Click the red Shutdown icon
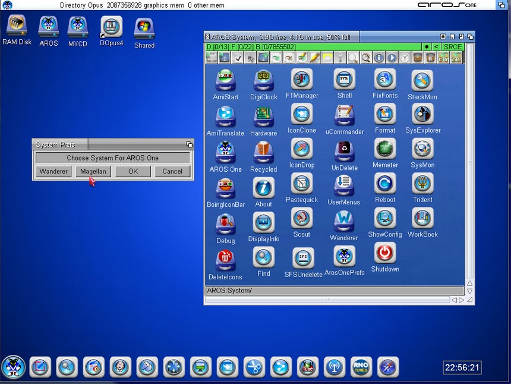 [385, 253]
